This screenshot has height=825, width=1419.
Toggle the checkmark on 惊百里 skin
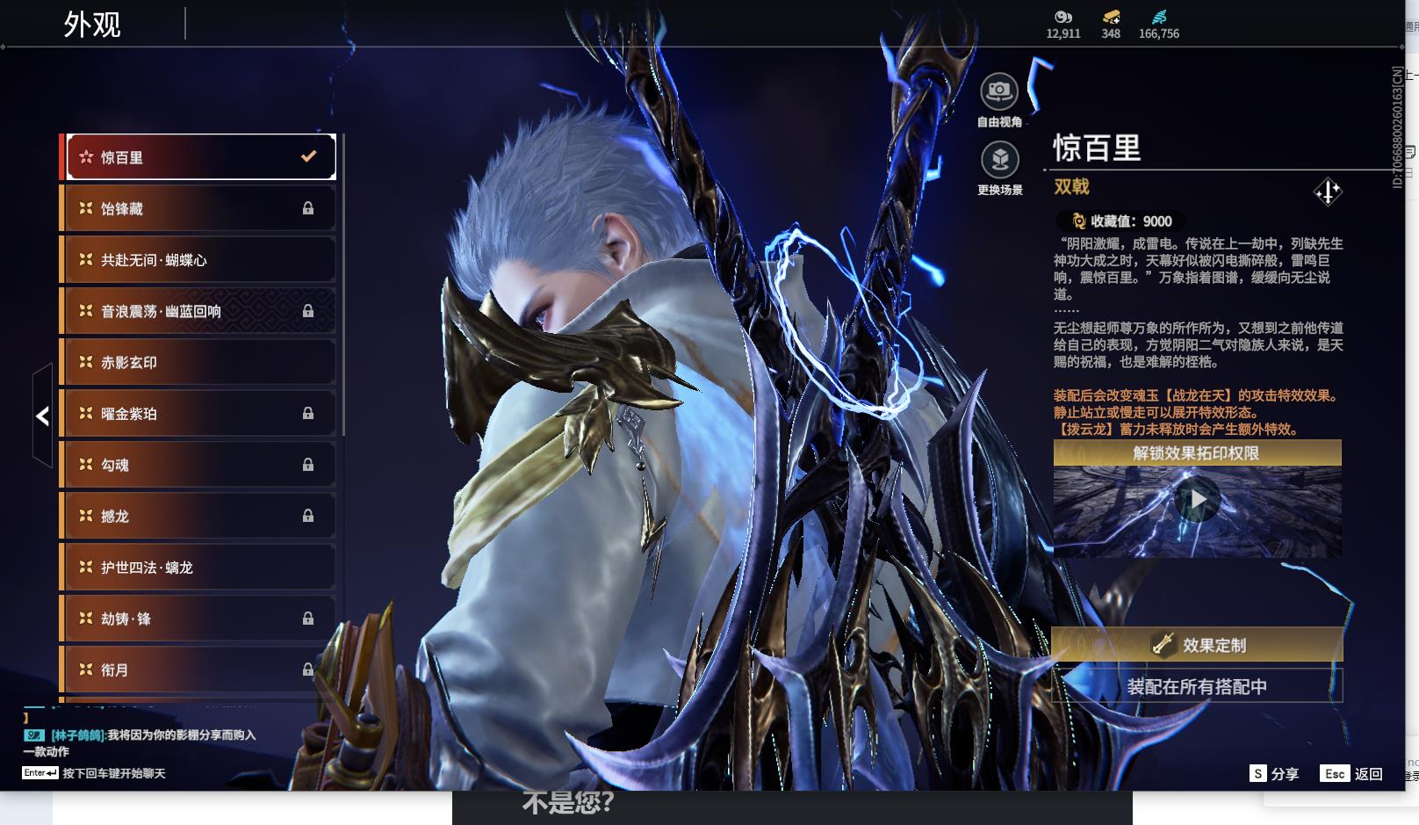click(x=308, y=156)
